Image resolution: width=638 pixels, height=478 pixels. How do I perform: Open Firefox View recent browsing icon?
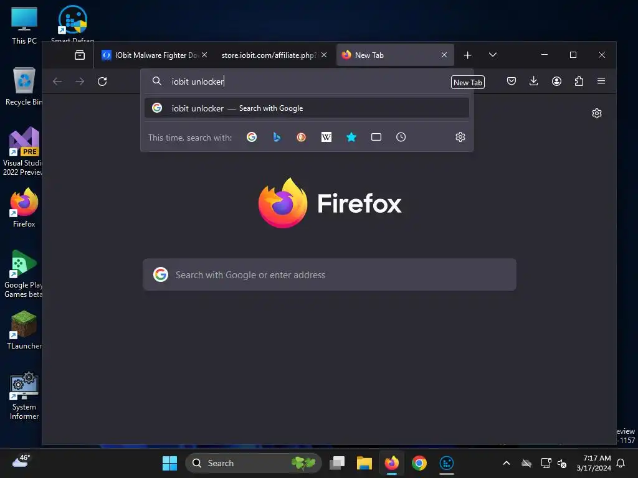pyautogui.click(x=80, y=55)
